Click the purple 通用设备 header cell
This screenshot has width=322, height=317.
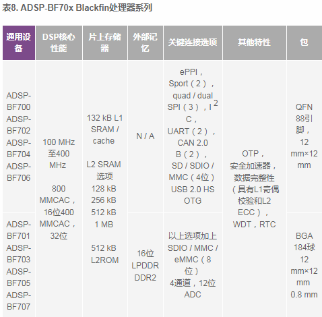[19, 42]
